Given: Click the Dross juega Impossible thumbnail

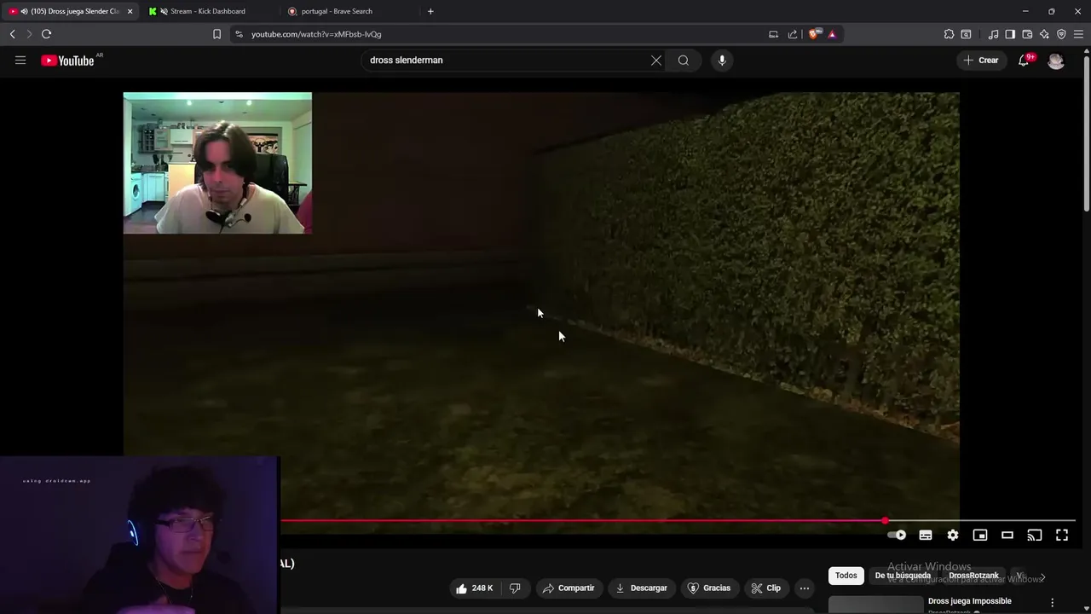Looking at the screenshot, I should [x=875, y=605].
